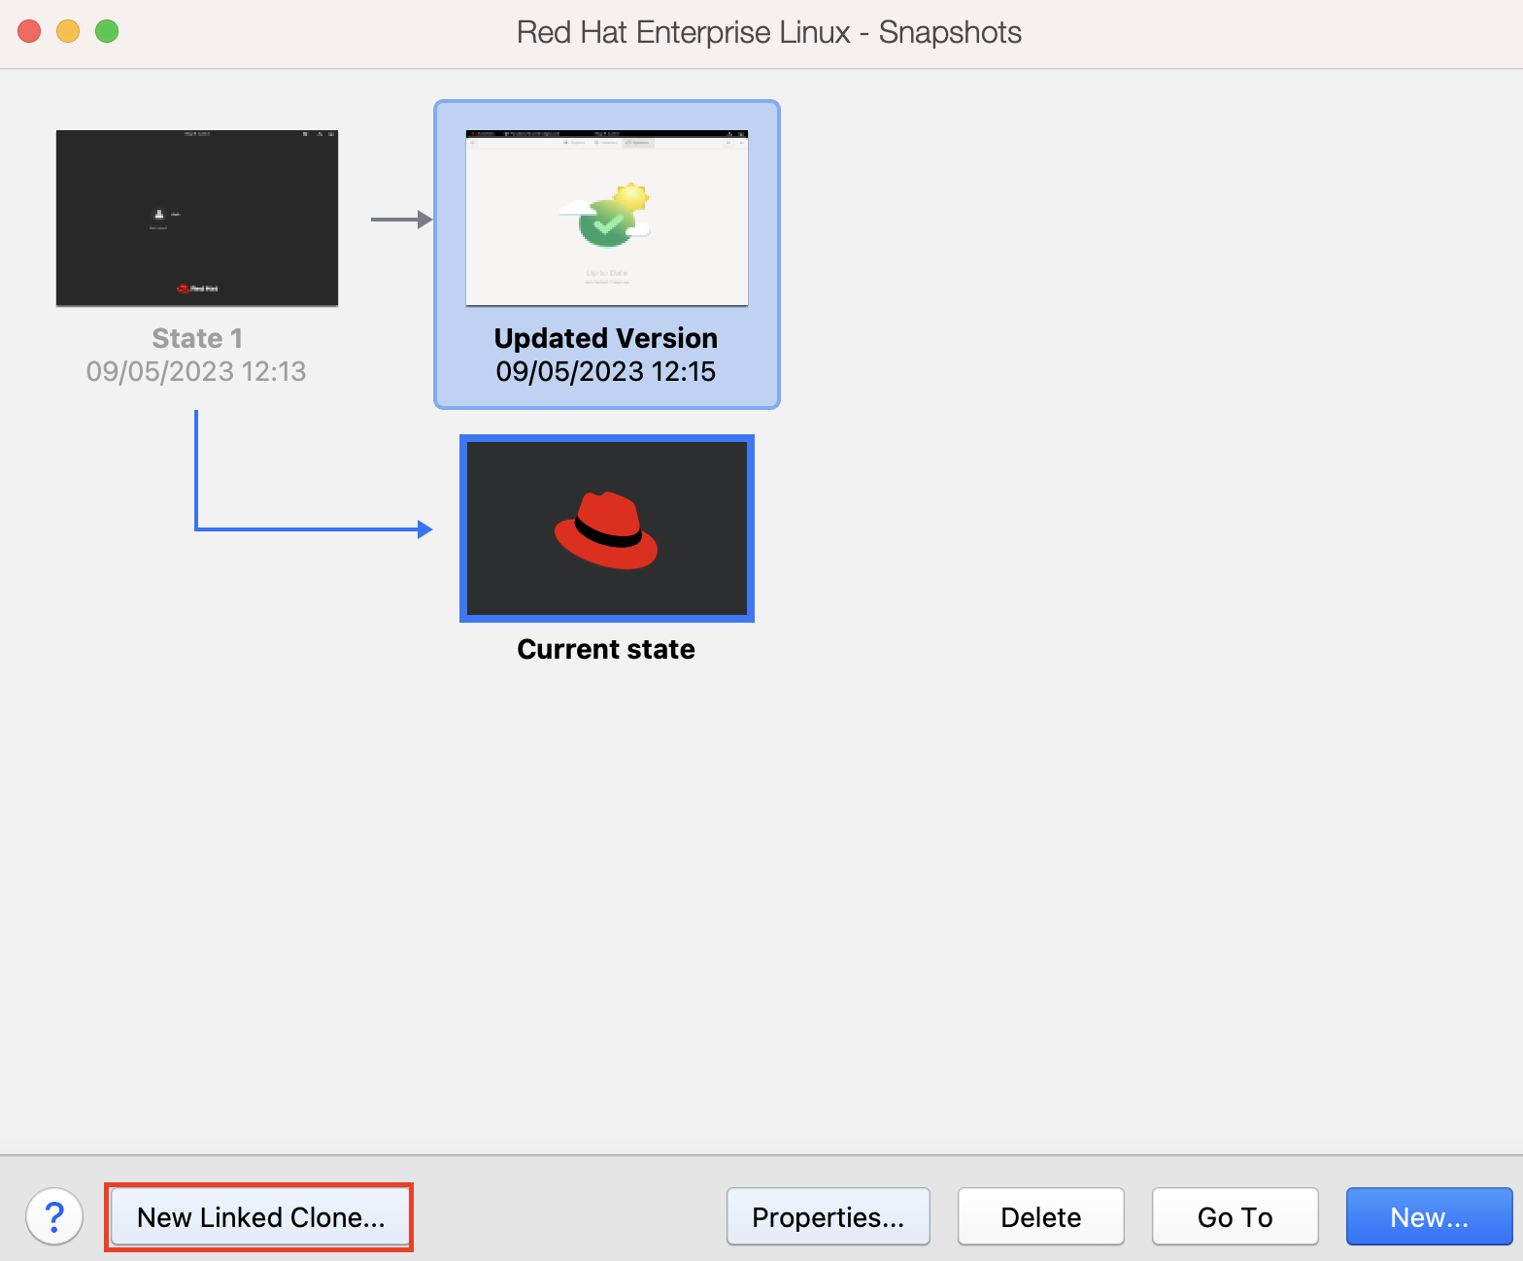This screenshot has width=1523, height=1261.
Task: Create a snapshot with the New... button
Action: pos(1429,1217)
